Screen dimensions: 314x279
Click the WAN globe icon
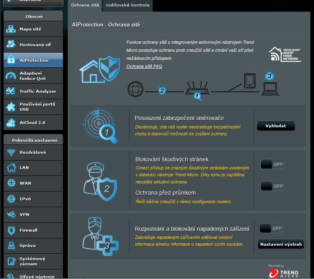11,183
